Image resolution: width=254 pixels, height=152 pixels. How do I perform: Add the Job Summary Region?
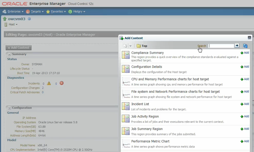(245, 129)
